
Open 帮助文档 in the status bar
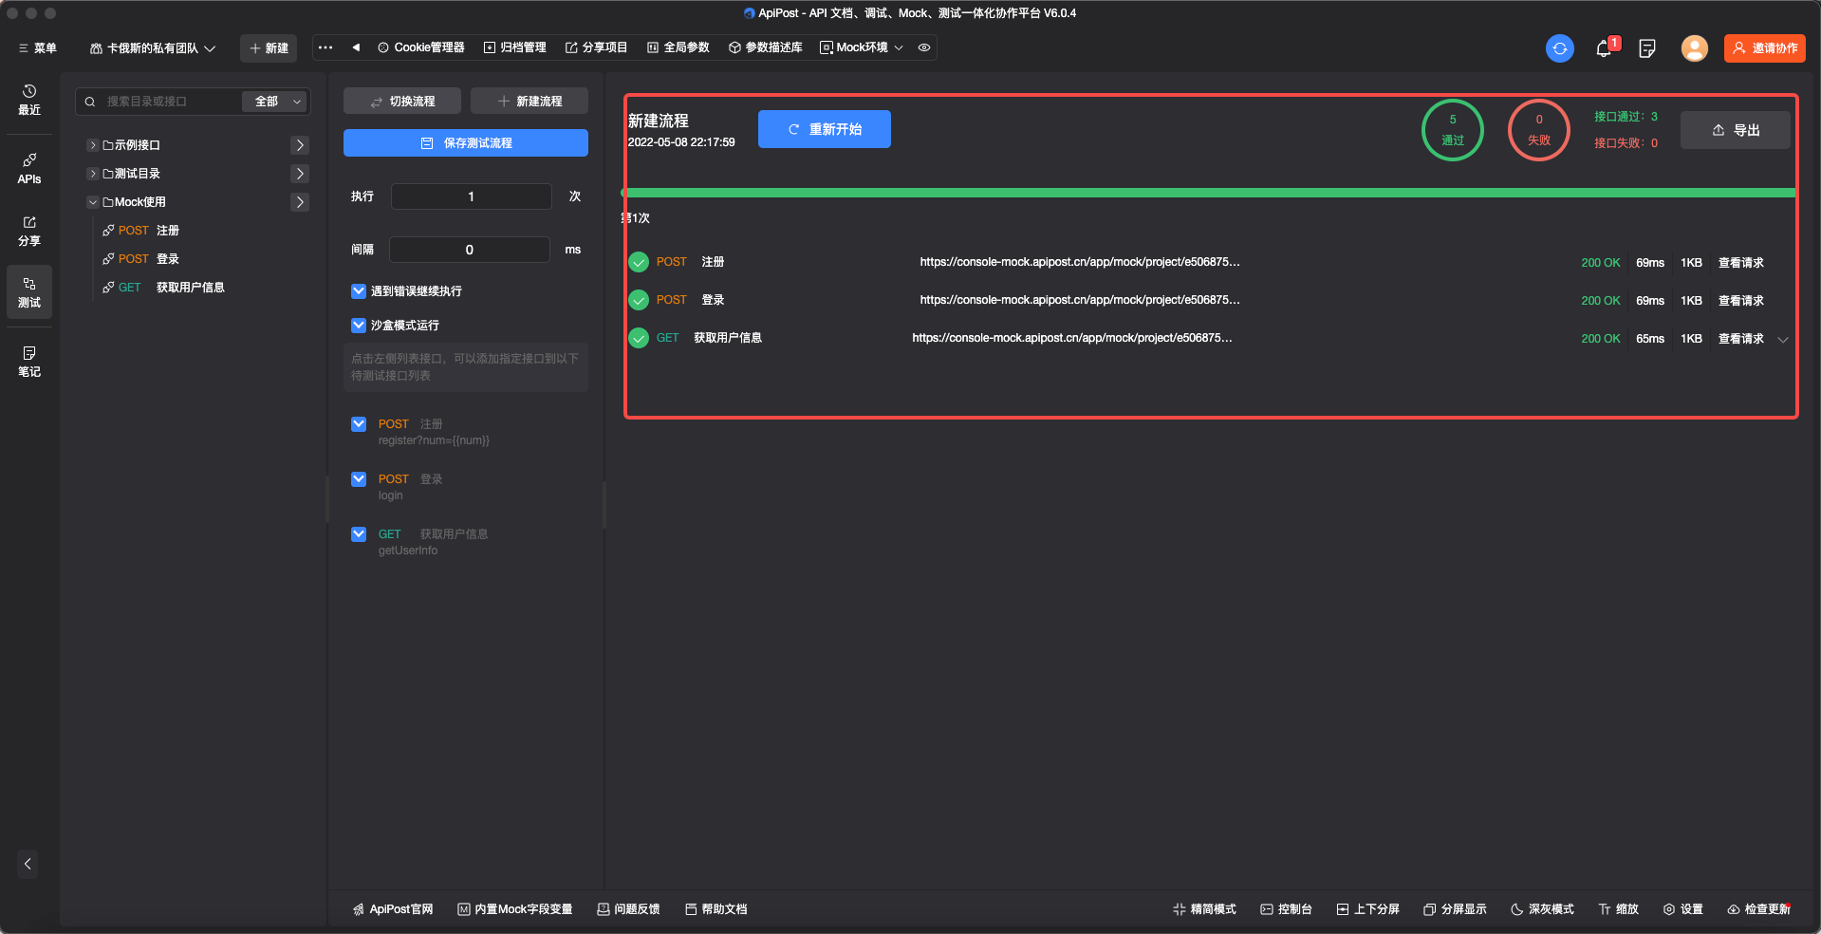(x=716, y=909)
